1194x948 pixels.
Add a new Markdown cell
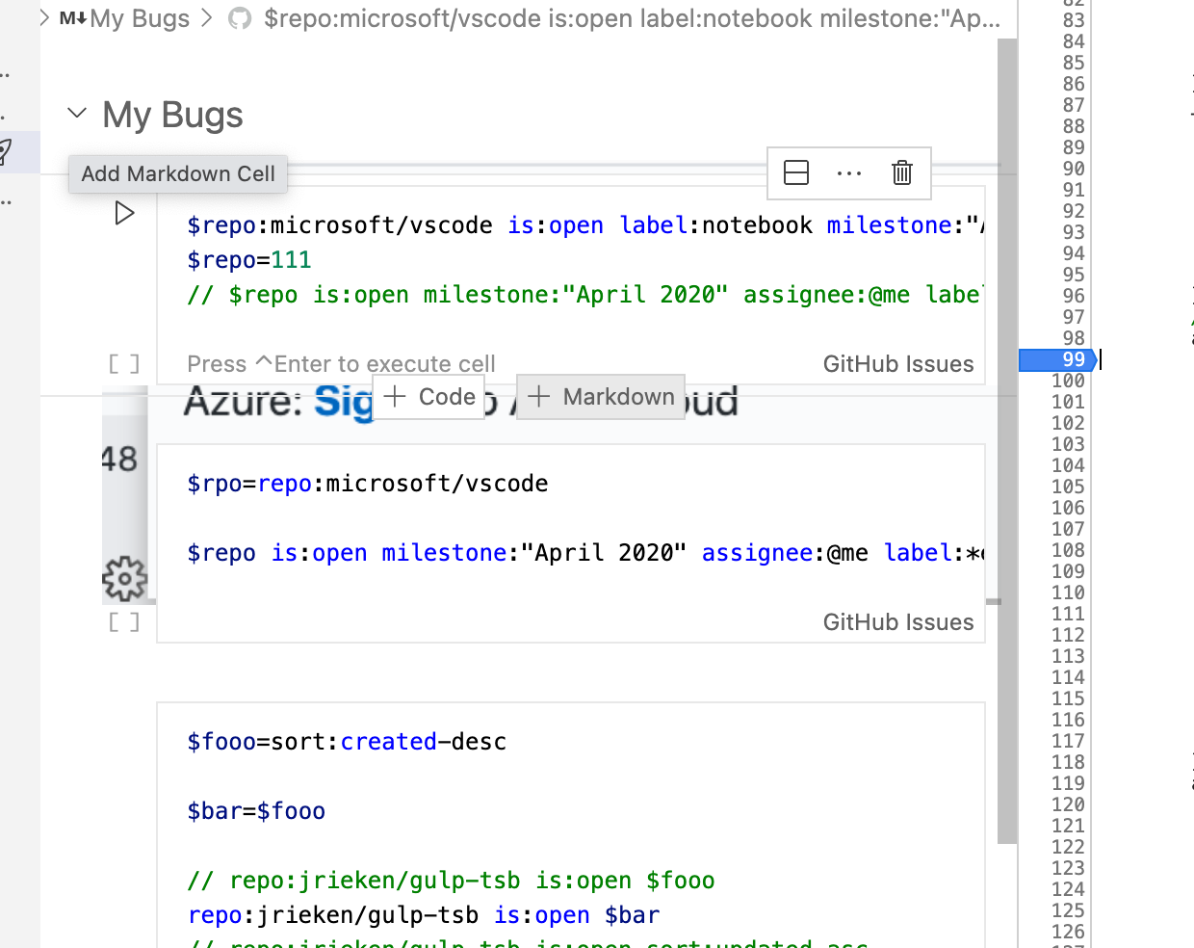(601, 397)
